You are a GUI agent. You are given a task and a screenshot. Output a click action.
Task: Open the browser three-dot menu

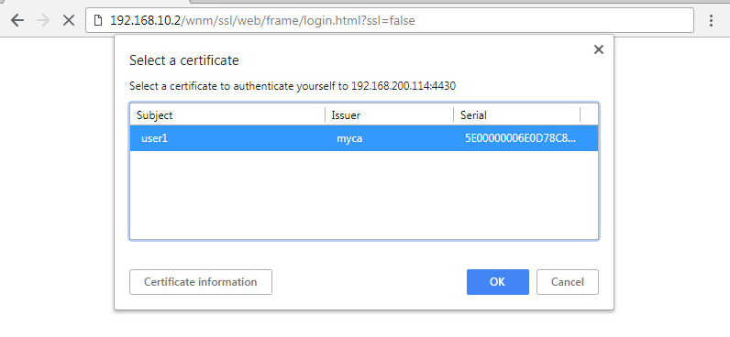tap(711, 20)
